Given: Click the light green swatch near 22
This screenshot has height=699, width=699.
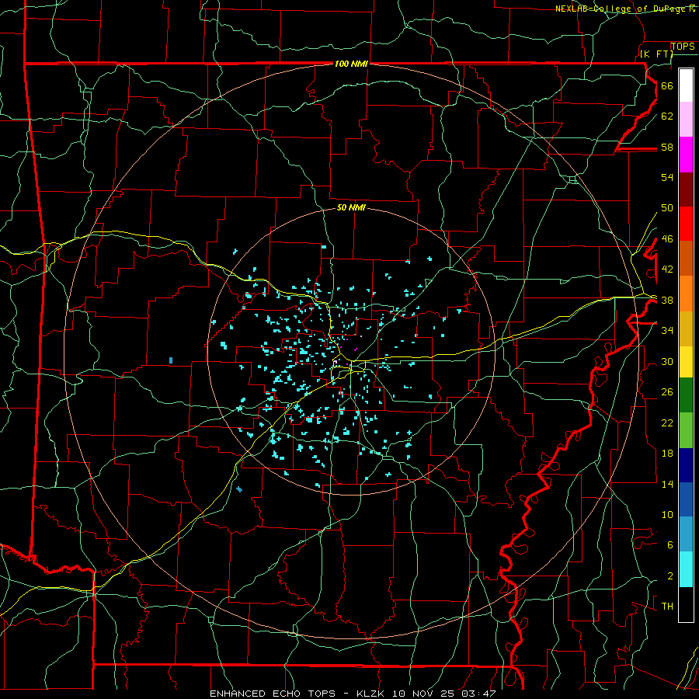Looking at the screenshot, I should click(686, 430).
